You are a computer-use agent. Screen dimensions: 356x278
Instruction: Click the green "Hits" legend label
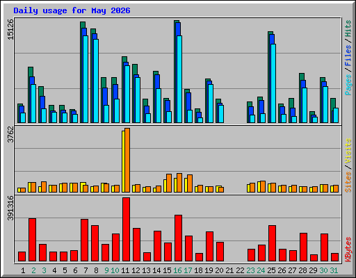click(348, 28)
